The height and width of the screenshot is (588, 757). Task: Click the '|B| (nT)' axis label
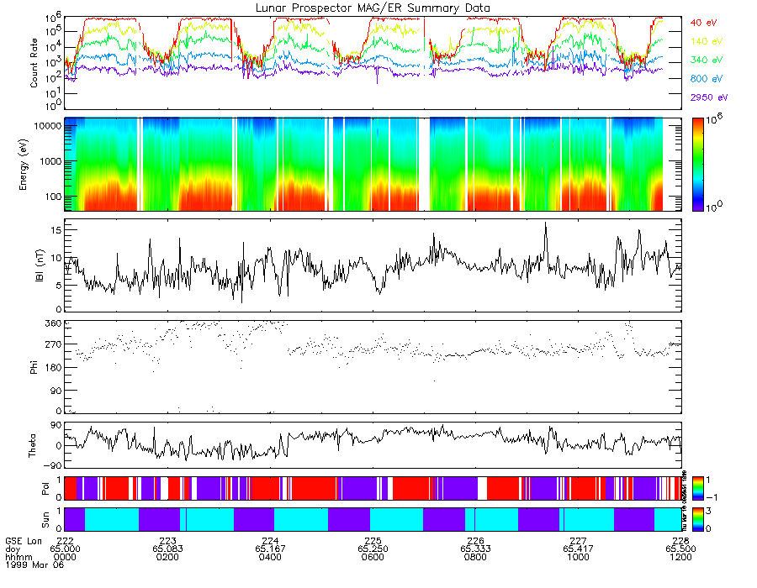point(40,265)
